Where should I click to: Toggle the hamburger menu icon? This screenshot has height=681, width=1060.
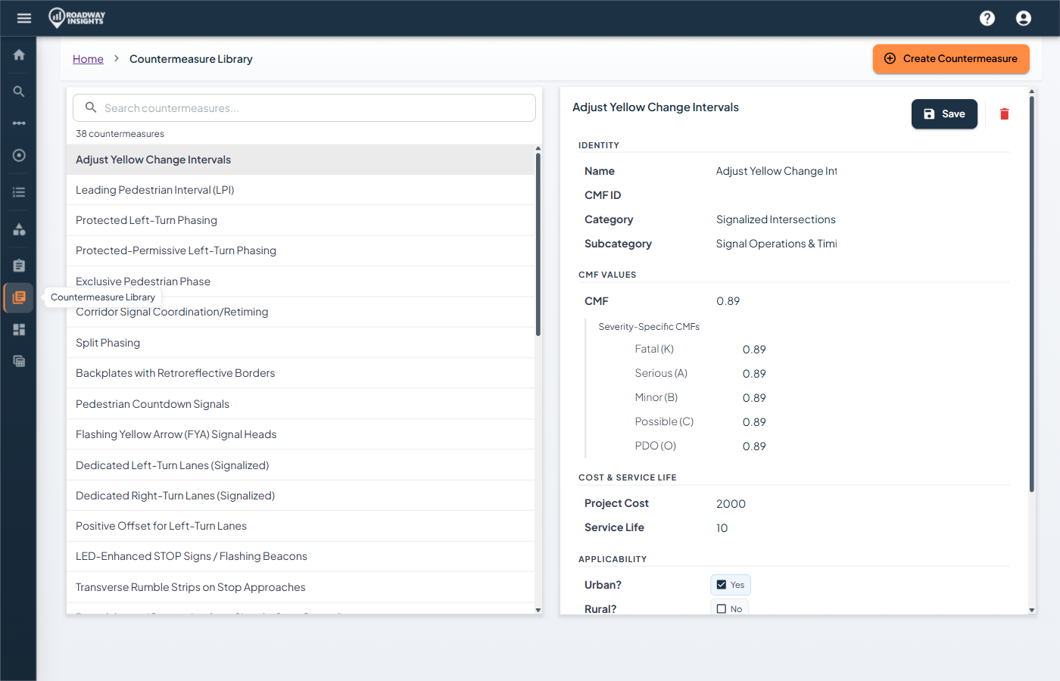click(23, 17)
